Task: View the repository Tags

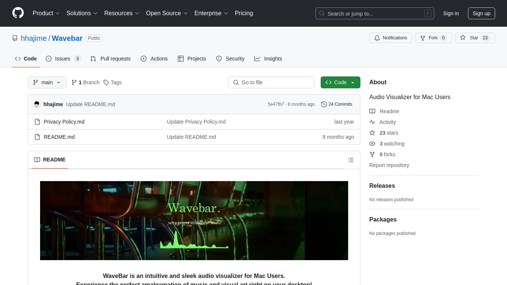Action: (112, 82)
